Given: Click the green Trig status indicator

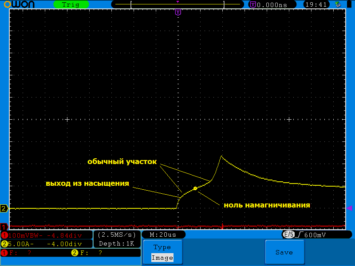Looking at the screenshot, I should click(x=71, y=4).
